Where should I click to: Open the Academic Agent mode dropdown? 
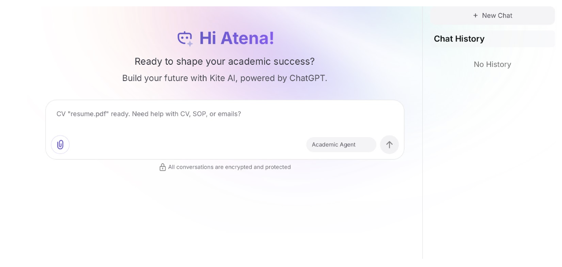(341, 145)
